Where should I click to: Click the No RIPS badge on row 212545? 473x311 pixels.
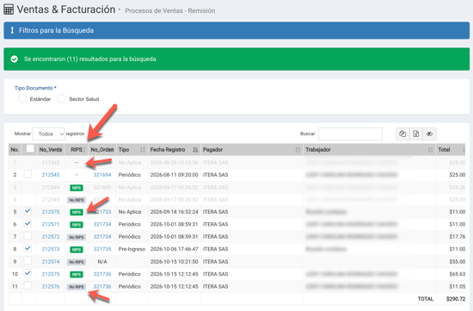(x=77, y=200)
